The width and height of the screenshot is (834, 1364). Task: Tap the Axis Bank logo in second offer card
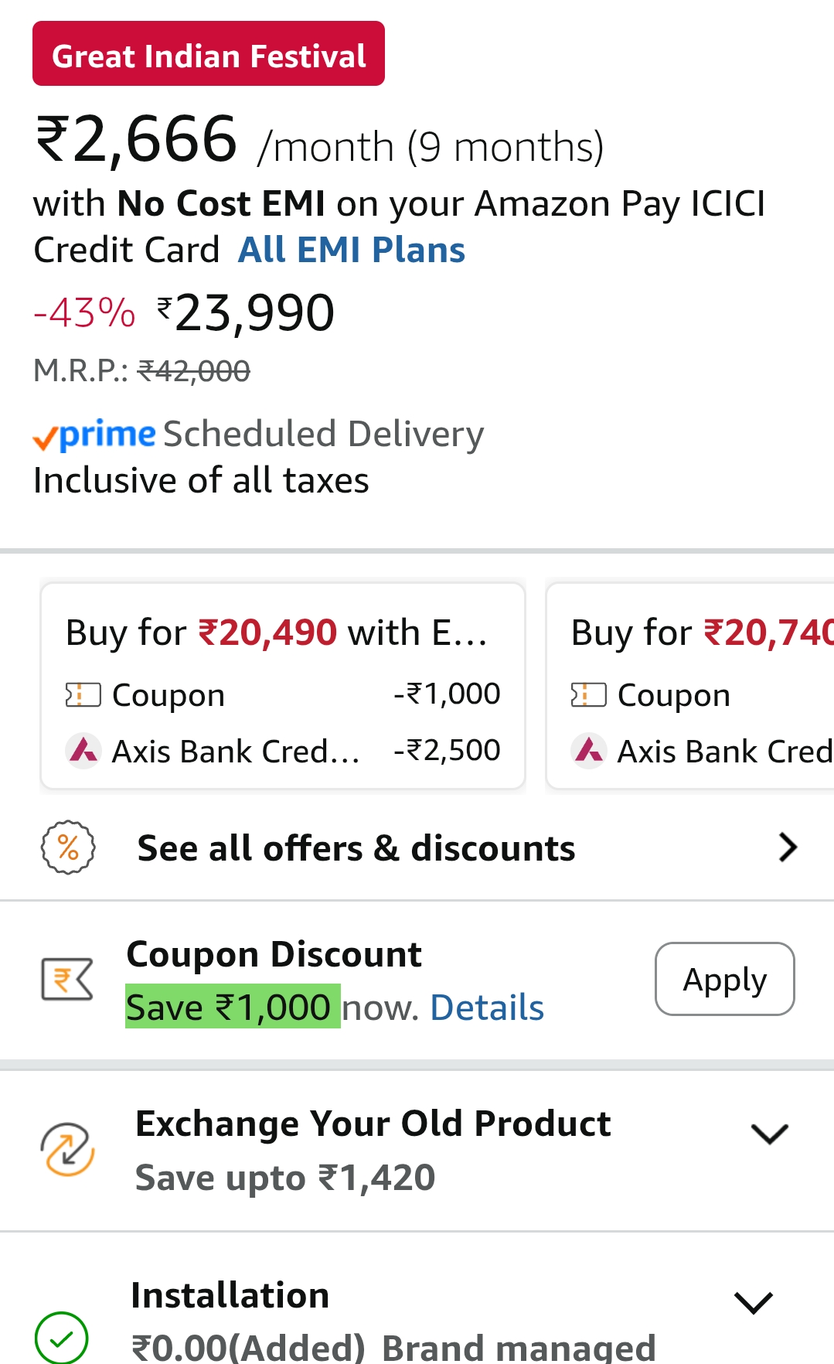click(x=589, y=750)
